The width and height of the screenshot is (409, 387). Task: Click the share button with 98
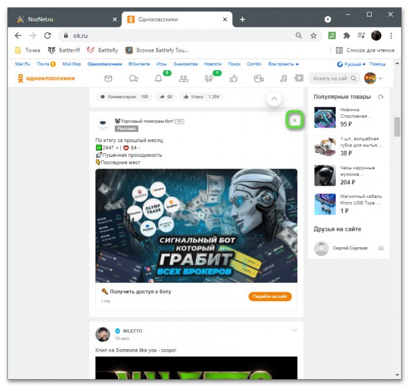coord(166,96)
